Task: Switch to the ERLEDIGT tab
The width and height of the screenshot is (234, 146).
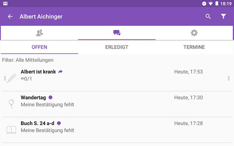Action: coord(117,47)
